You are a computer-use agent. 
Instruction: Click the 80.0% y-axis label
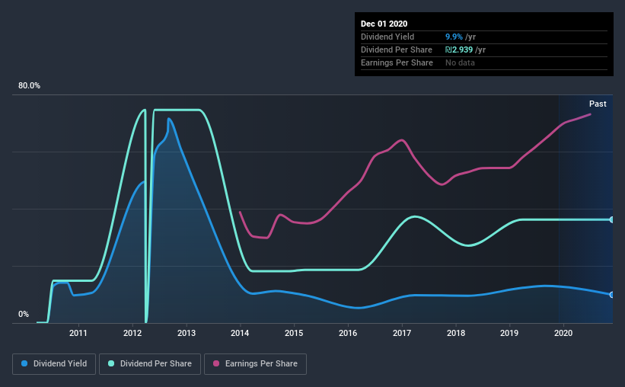click(x=29, y=86)
